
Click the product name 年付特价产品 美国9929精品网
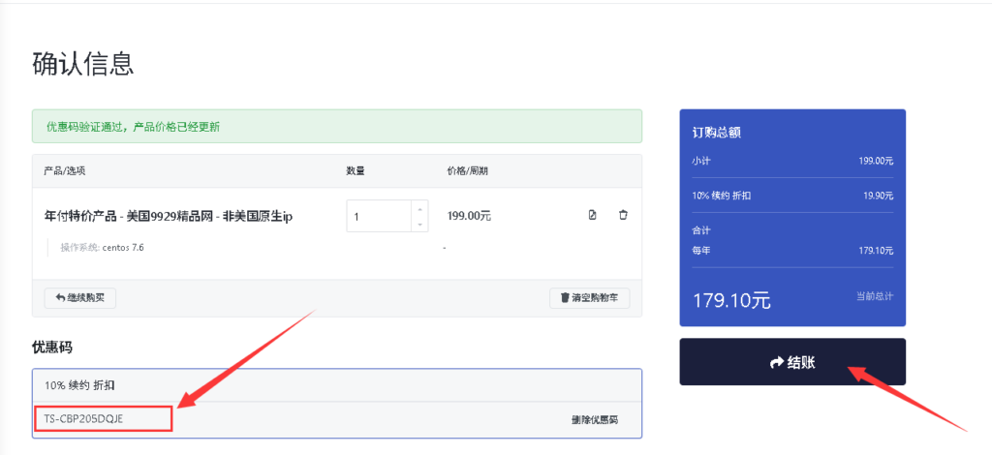point(168,217)
